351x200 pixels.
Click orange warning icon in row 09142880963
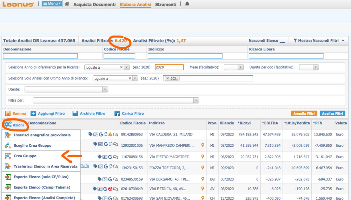point(110,134)
